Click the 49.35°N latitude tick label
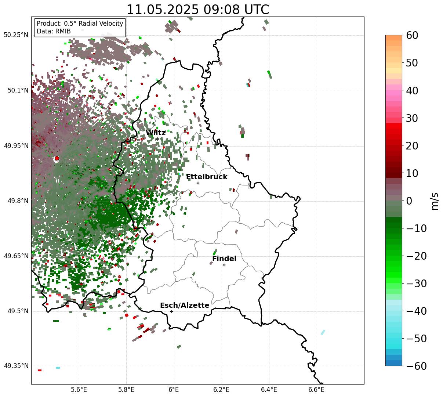Viewport: 443px width, 397px height. [16, 366]
